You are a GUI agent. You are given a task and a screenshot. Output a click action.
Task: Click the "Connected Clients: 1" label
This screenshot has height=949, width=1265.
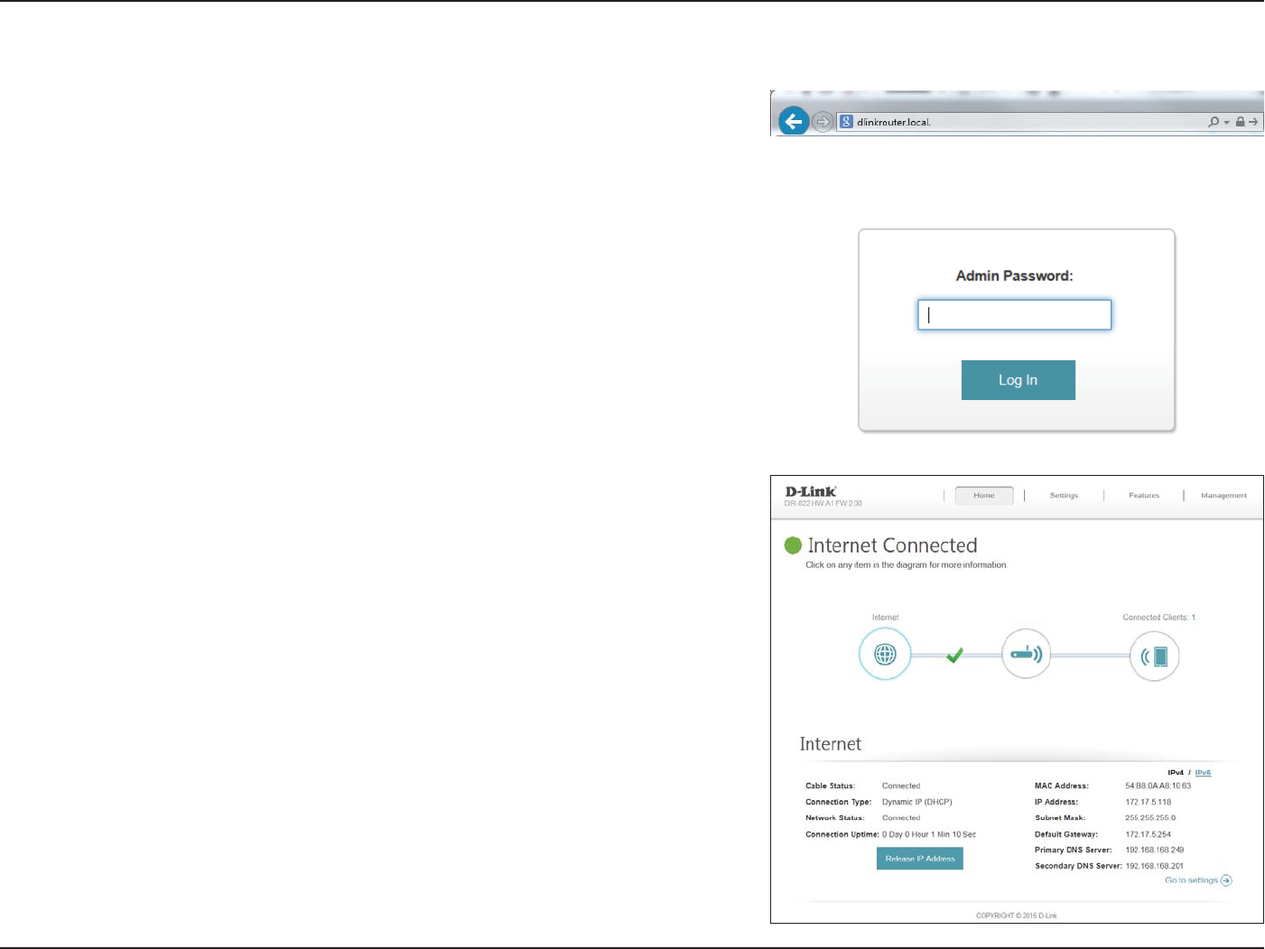tap(1158, 618)
